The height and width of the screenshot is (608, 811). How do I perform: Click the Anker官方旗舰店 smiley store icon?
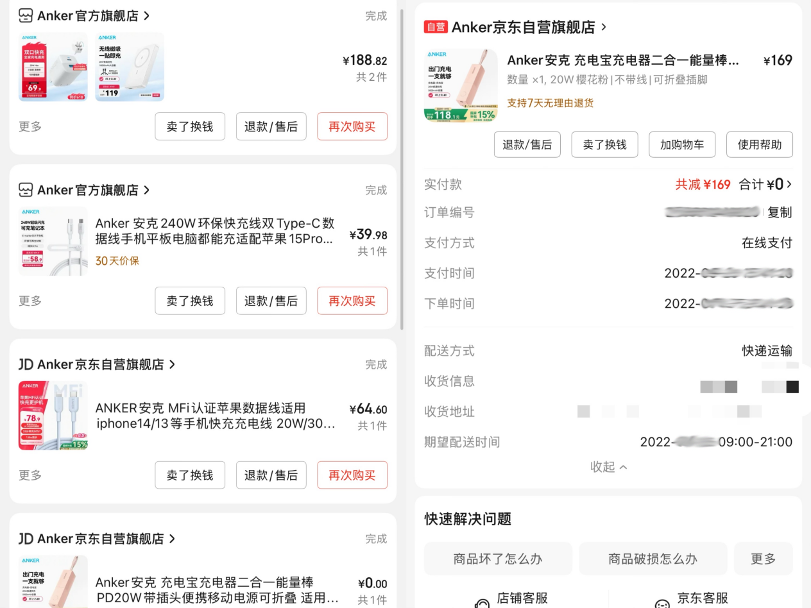[x=24, y=15]
